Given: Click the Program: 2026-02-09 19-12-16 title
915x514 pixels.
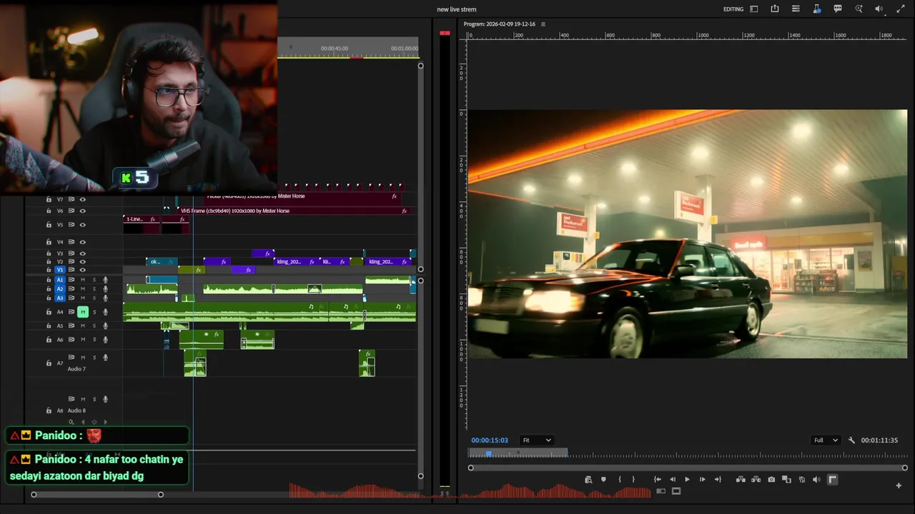Looking at the screenshot, I should click(500, 24).
